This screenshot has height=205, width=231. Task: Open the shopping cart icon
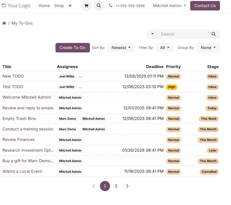coord(86,6)
